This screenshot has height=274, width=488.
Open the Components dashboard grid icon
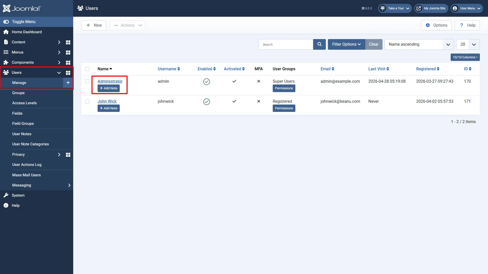68,62
